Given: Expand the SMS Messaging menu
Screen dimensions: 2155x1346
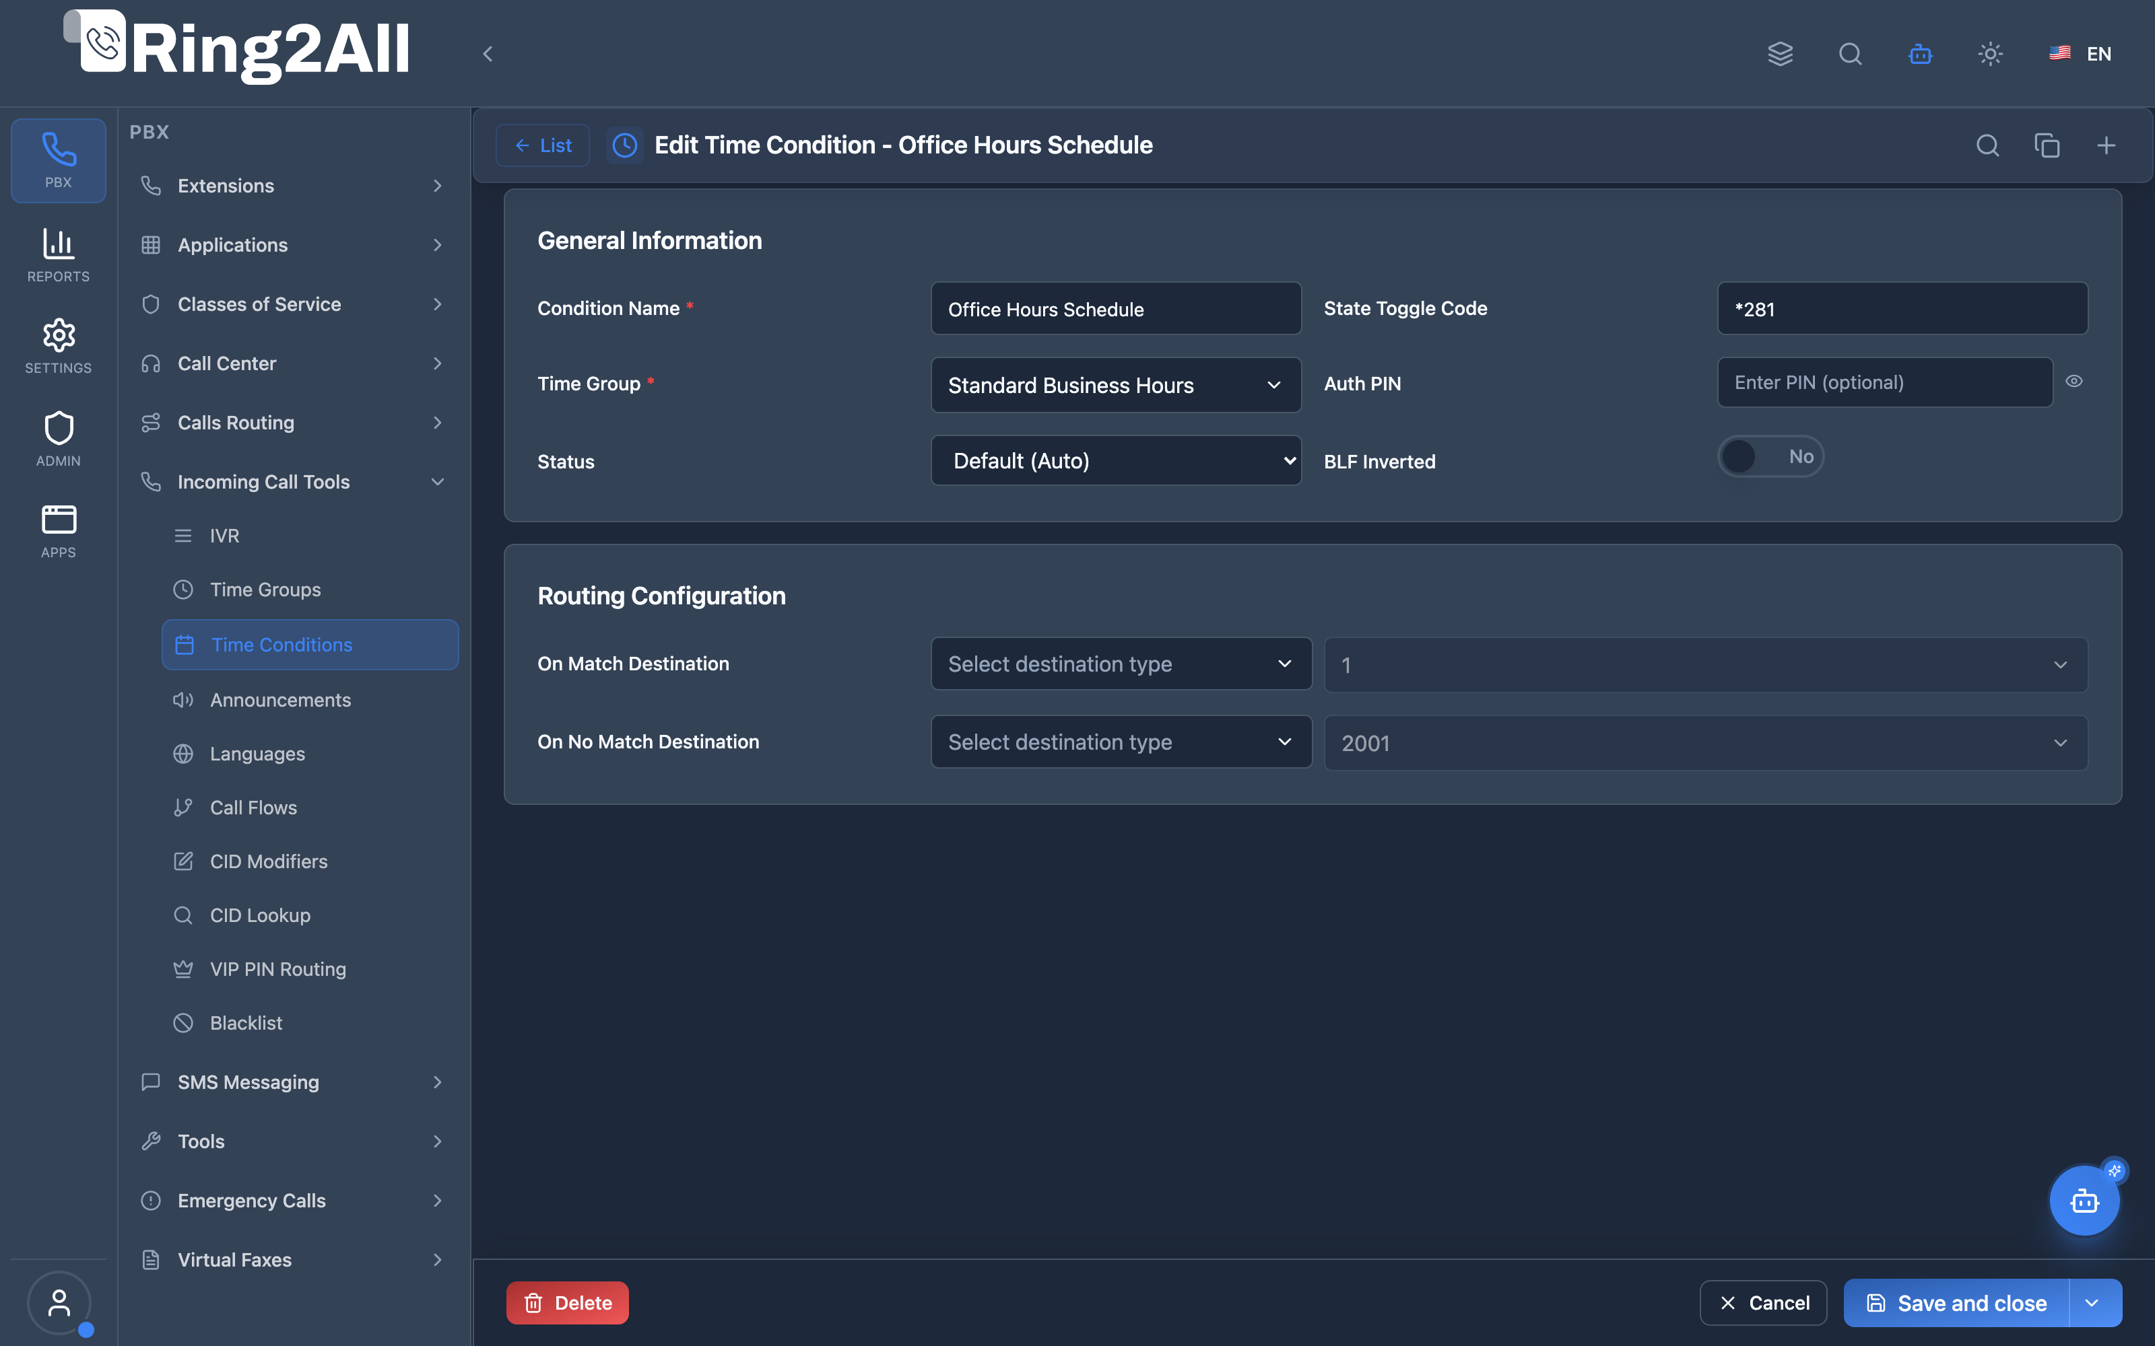Looking at the screenshot, I should click(x=292, y=1082).
